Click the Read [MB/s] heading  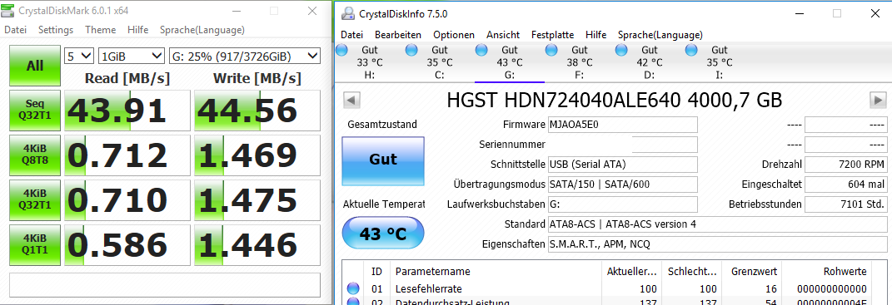(x=127, y=78)
